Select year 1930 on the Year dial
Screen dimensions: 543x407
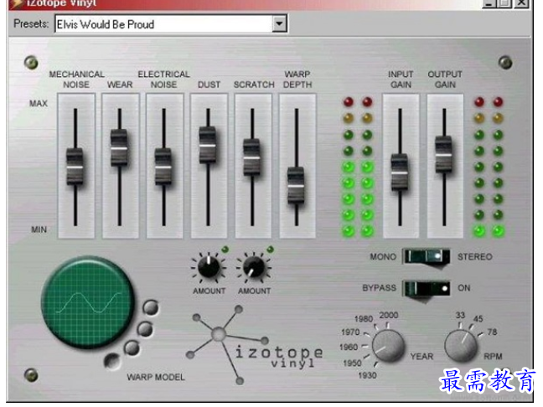(x=367, y=375)
